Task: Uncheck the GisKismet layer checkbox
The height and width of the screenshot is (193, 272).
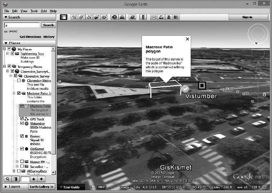Action: [22, 149]
